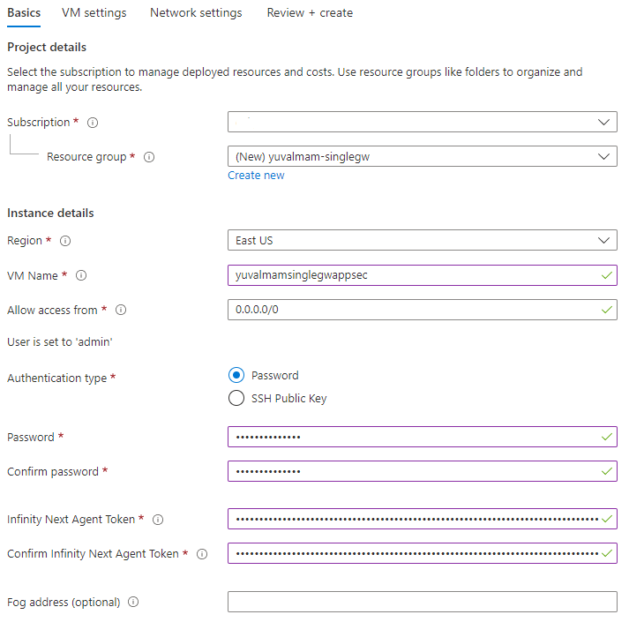Expand the Resource group dropdown
This screenshot has height=622, width=629.
(422, 156)
